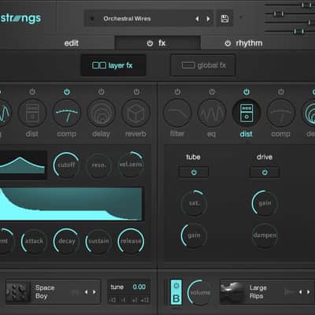Screen dimensions: 315x315
Task: Click the tune value 0.00 field
Action: point(139,287)
